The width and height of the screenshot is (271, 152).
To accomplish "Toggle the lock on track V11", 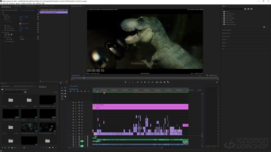I will pos(73,106).
